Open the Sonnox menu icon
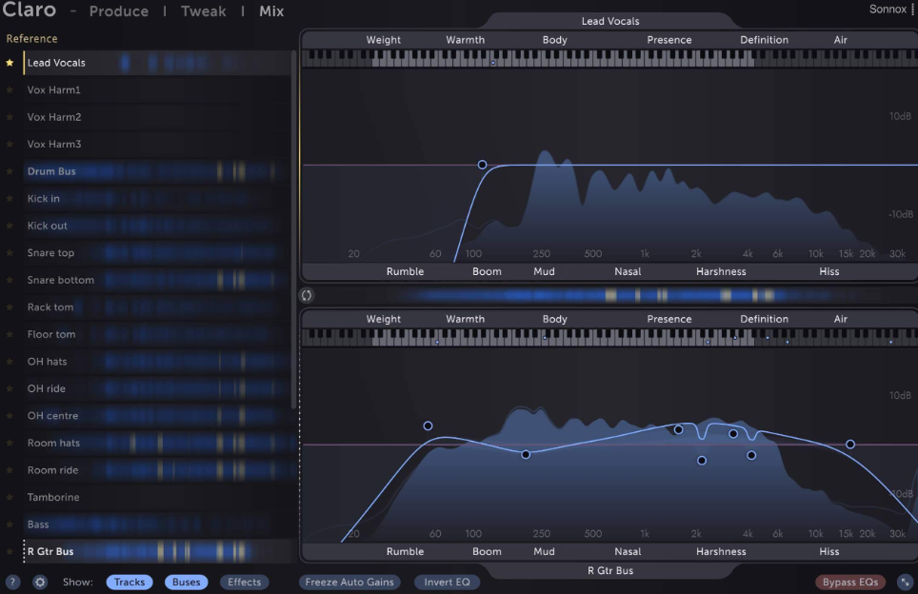 click(x=912, y=10)
